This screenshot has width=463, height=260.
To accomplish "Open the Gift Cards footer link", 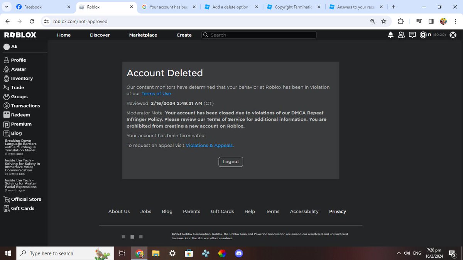I will point(222,211).
